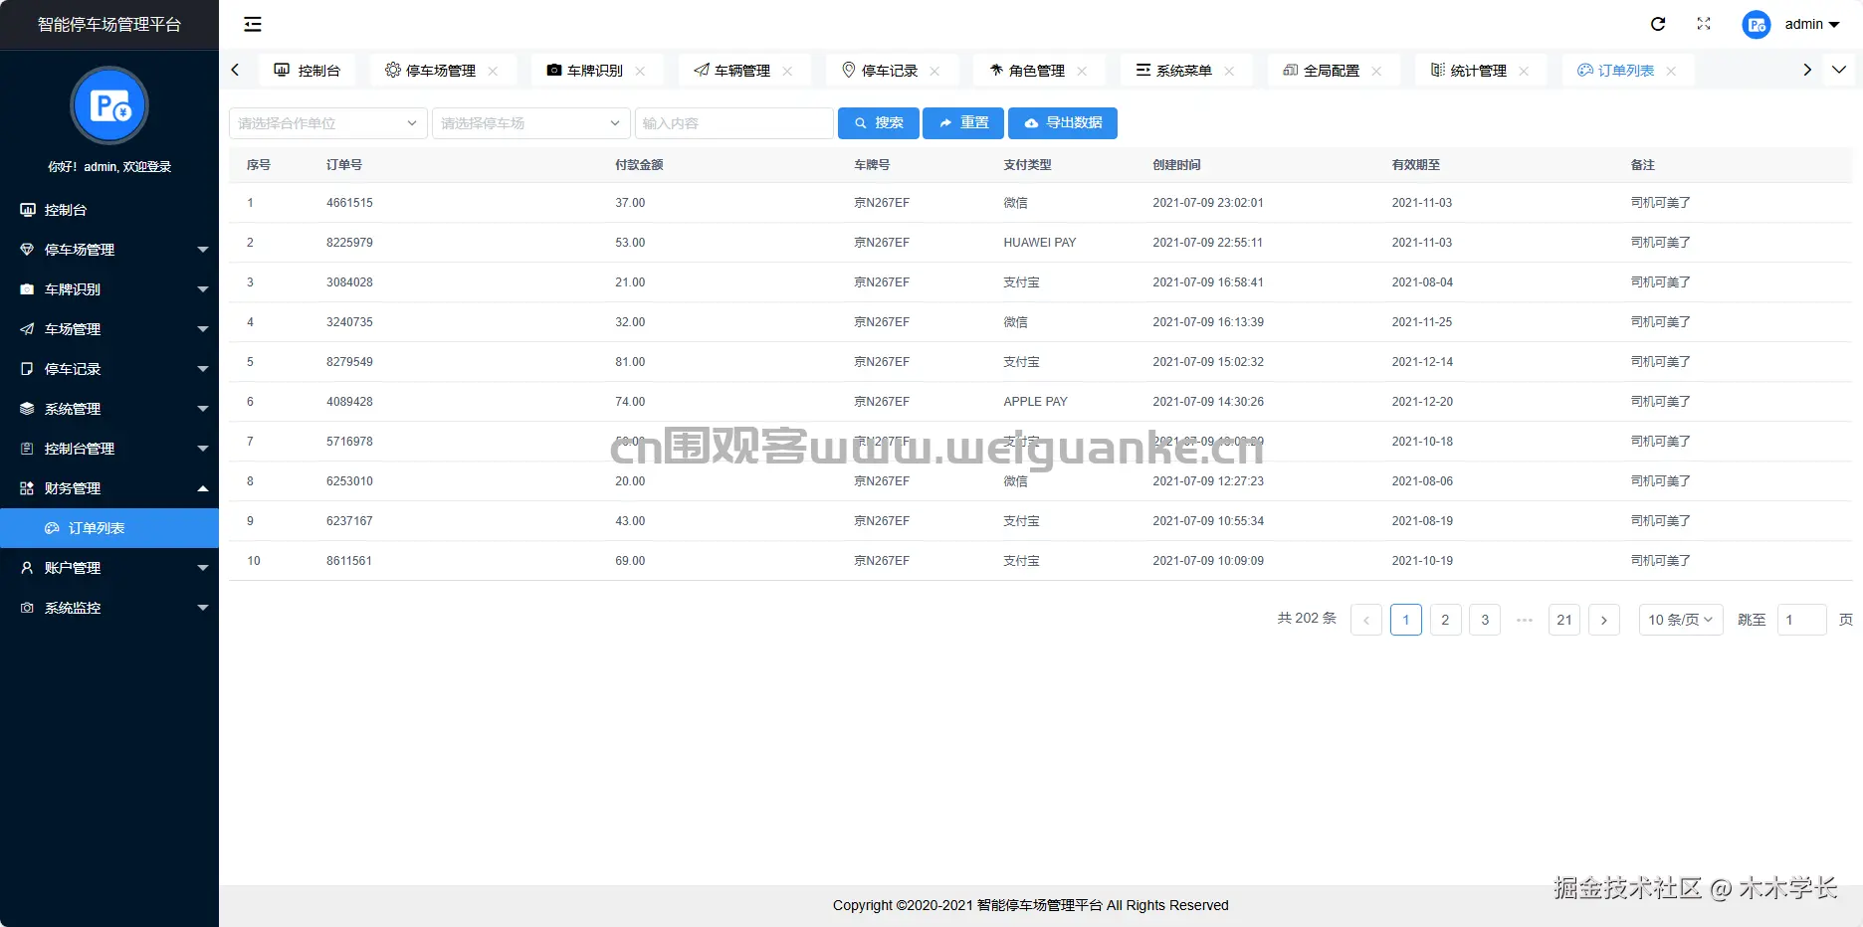Expand the 系统监控 sidebar menu
Screen dimensions: 1863x927
tap(109, 608)
